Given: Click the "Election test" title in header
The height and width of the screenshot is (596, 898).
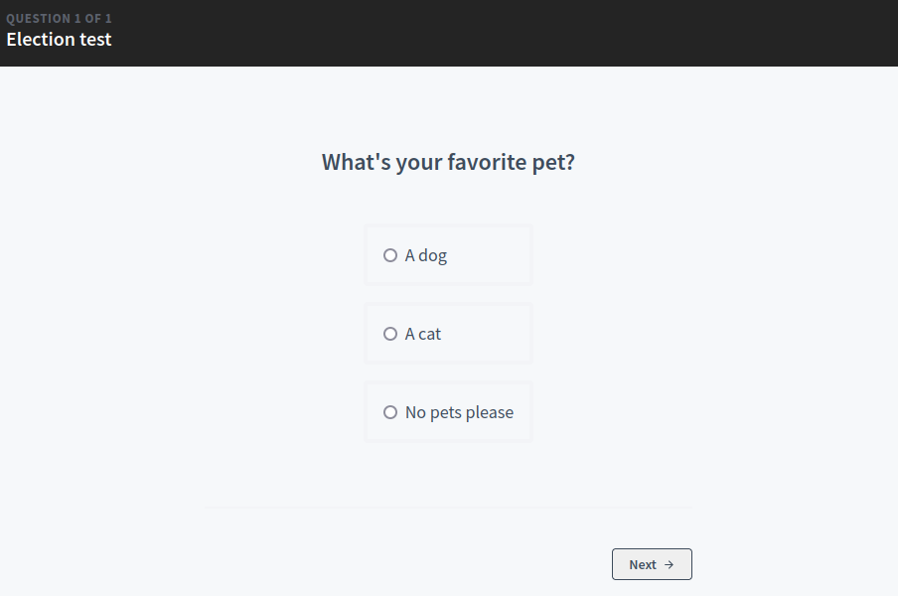Looking at the screenshot, I should [59, 40].
